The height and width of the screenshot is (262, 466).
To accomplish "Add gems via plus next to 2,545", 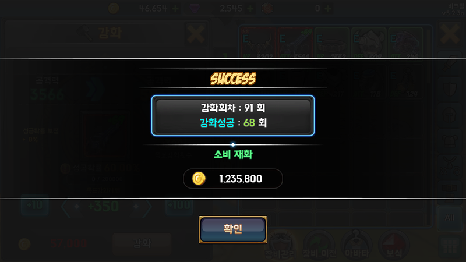I will pyautogui.click(x=250, y=9).
